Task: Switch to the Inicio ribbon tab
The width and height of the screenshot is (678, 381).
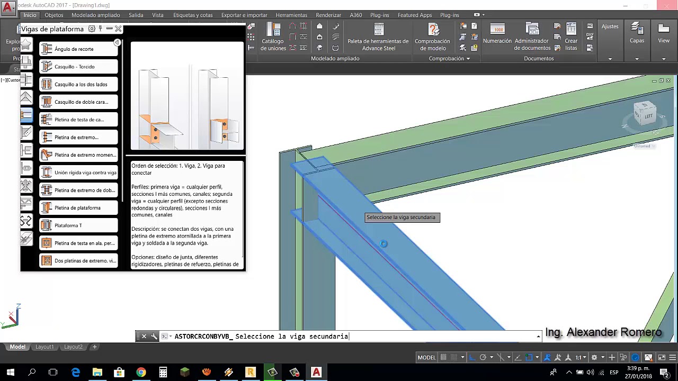Action: pyautogui.click(x=30, y=15)
